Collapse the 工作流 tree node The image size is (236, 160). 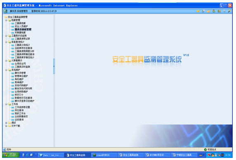6,104
